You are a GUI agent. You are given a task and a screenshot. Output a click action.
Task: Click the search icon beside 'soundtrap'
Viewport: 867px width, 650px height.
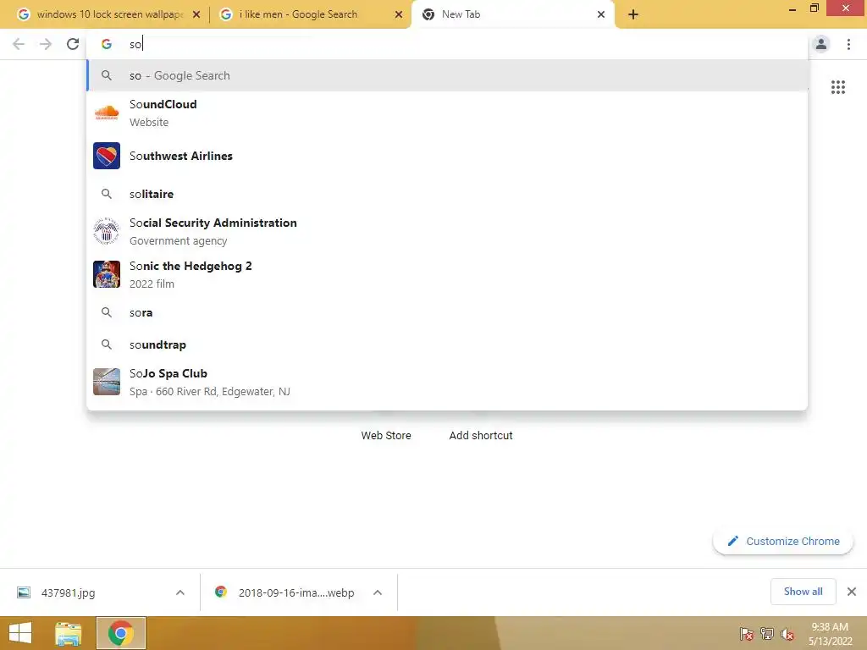click(107, 344)
